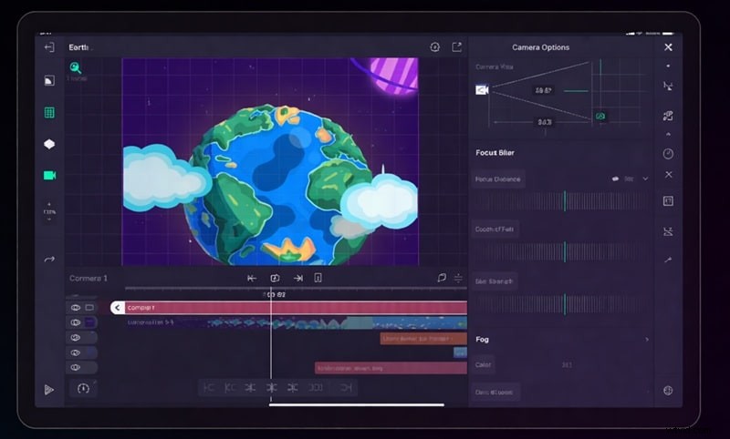Expand the Fog section chevron
Image resolution: width=730 pixels, height=439 pixels.
pos(647,340)
